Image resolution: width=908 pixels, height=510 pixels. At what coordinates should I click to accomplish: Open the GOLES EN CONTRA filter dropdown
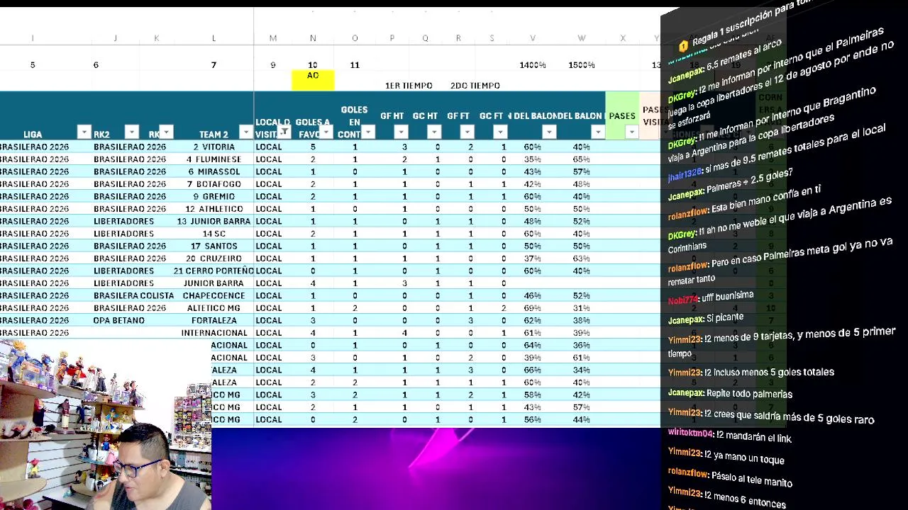368,132
